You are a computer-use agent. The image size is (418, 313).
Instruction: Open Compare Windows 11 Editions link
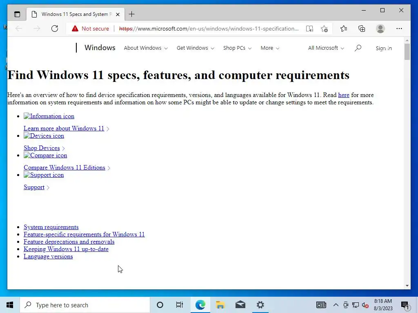tap(64, 168)
